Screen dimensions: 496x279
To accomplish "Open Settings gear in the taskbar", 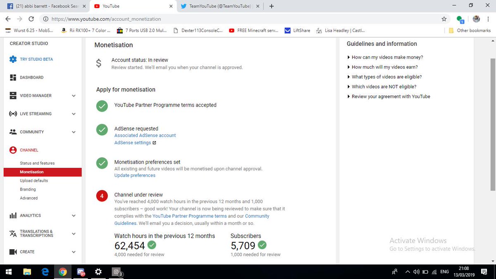I will 98,272.
